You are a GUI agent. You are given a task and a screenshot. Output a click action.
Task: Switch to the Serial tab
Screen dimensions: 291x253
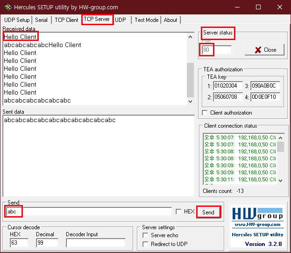(x=42, y=20)
